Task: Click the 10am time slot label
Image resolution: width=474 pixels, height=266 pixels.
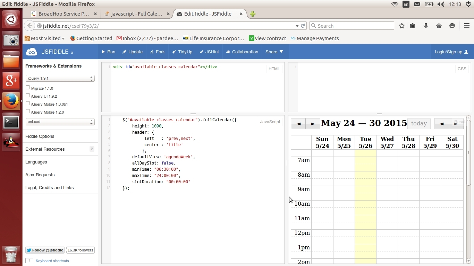Action: (x=302, y=204)
